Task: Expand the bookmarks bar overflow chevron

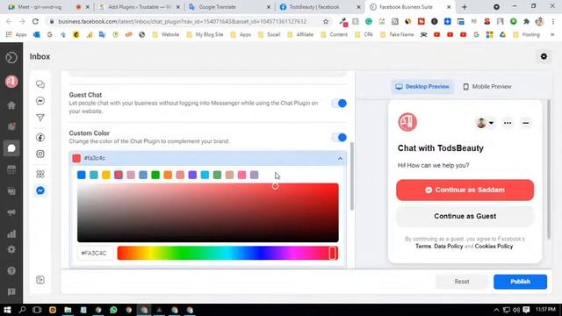Action: (552, 35)
